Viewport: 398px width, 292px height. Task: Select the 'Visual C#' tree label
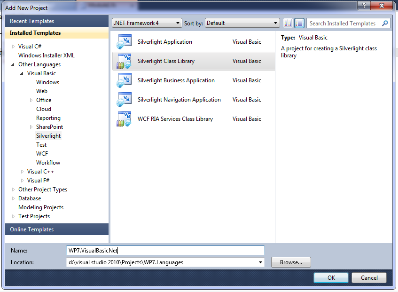click(30, 47)
